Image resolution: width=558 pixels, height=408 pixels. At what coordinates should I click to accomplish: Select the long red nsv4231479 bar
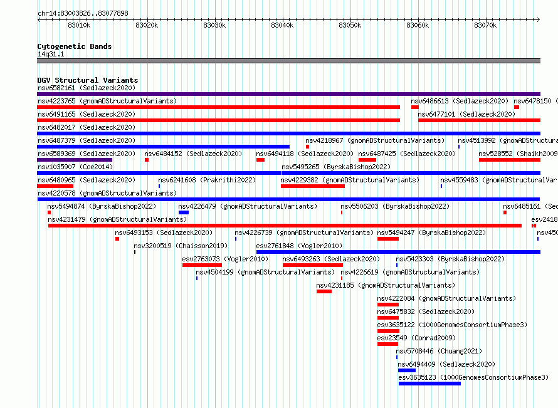(x=285, y=226)
